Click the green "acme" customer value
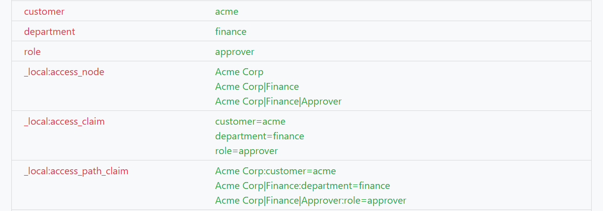This screenshot has height=211, width=603. coord(227,11)
